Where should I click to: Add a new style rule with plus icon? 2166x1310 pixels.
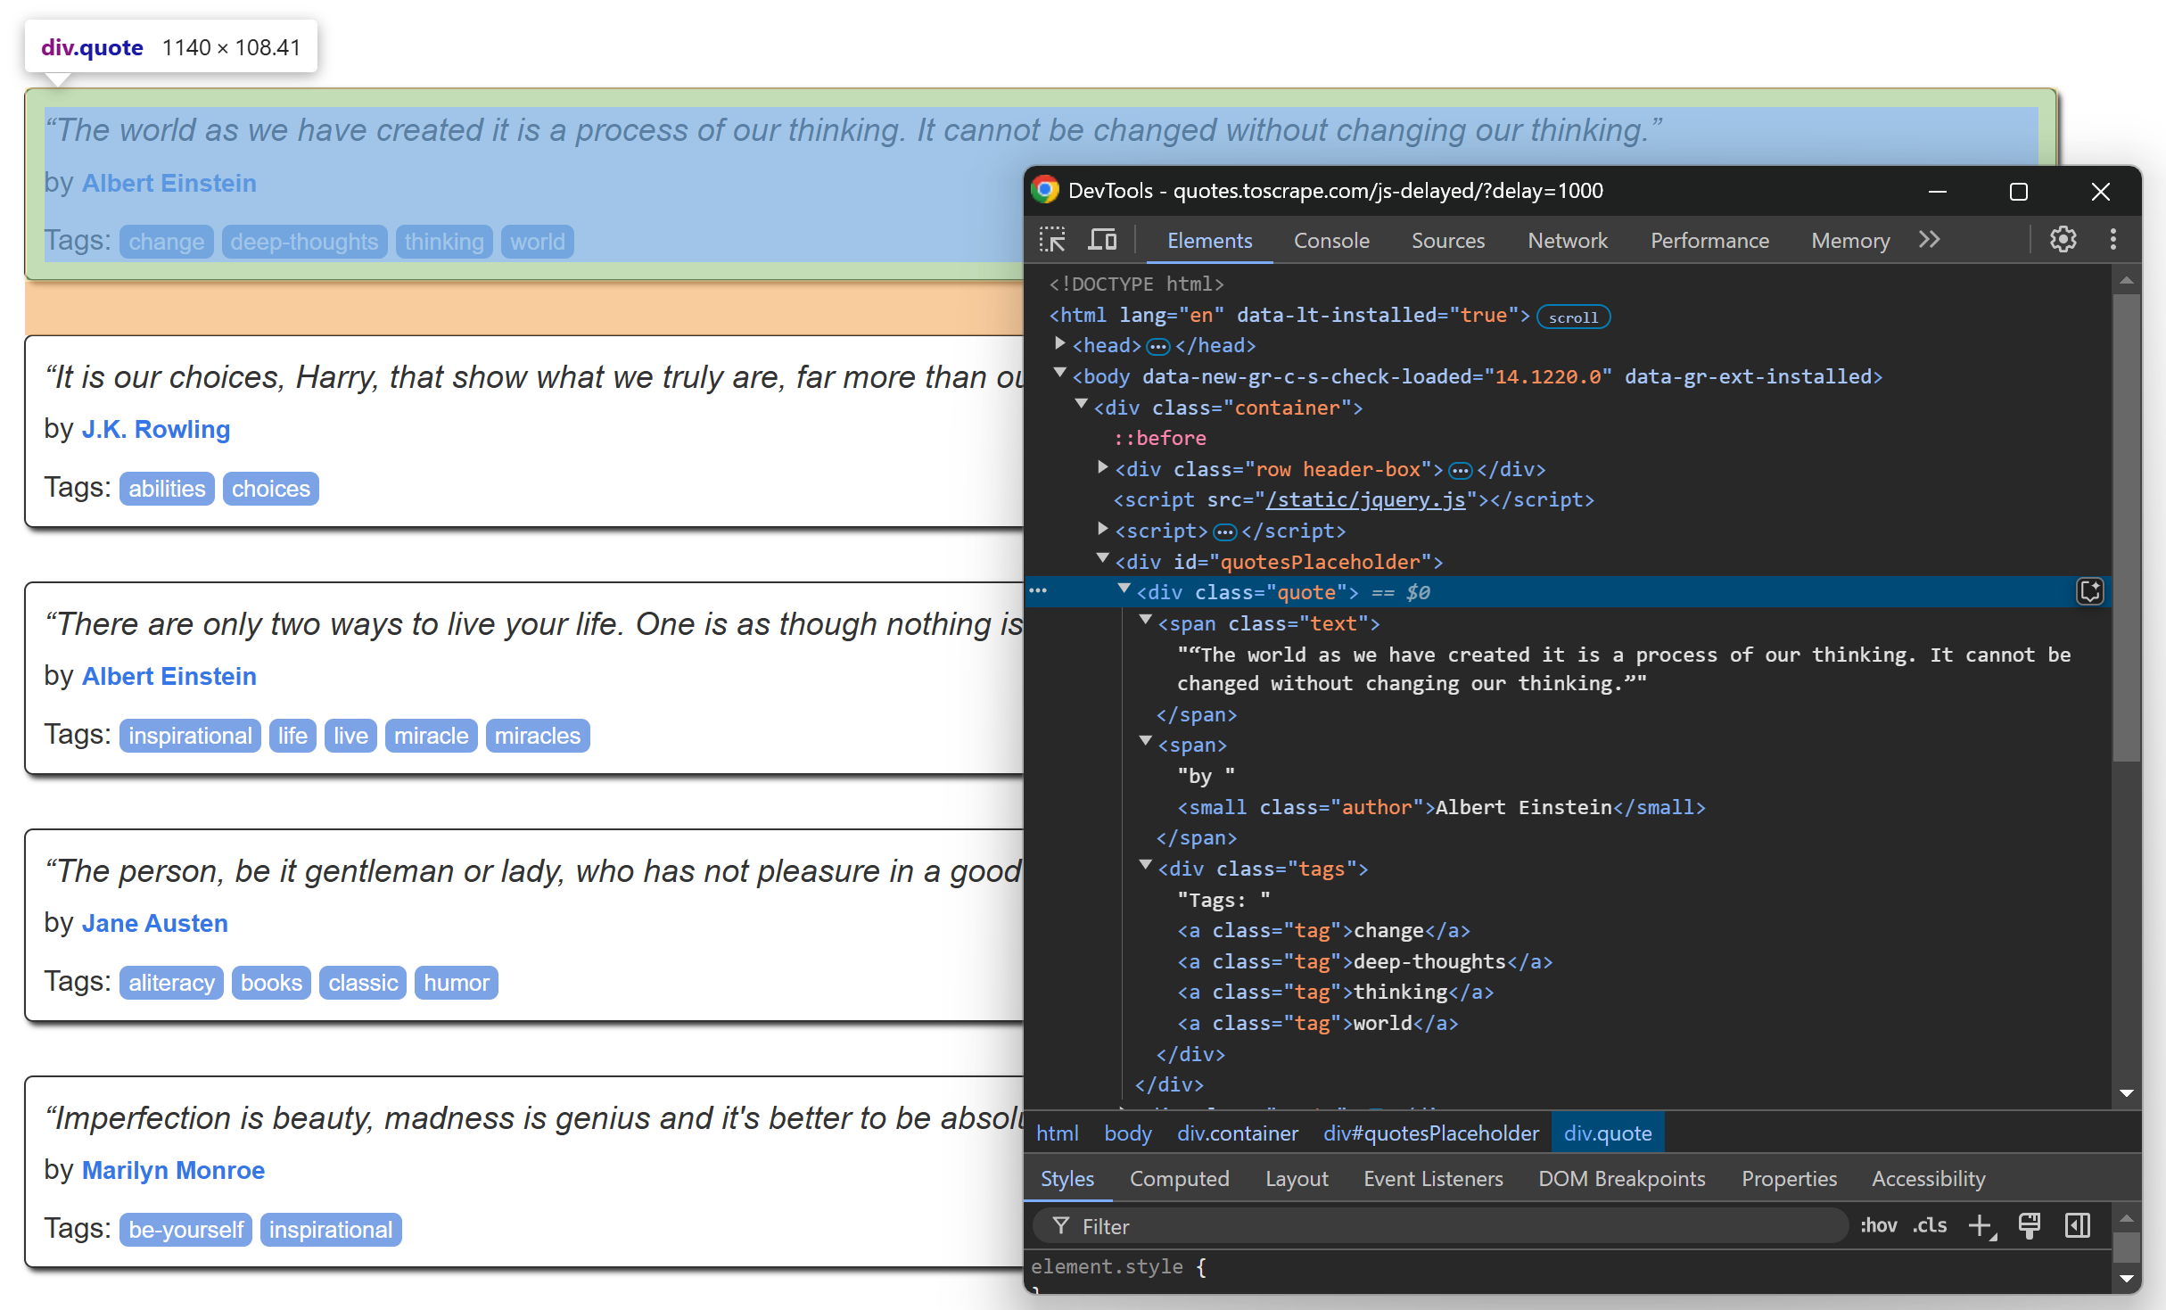coord(1981,1226)
